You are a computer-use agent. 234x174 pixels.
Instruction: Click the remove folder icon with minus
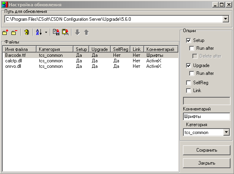pyautogui.click(x=14, y=32)
